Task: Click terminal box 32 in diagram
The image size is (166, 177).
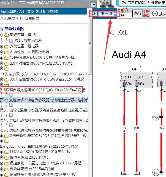Action: click(x=137, y=173)
